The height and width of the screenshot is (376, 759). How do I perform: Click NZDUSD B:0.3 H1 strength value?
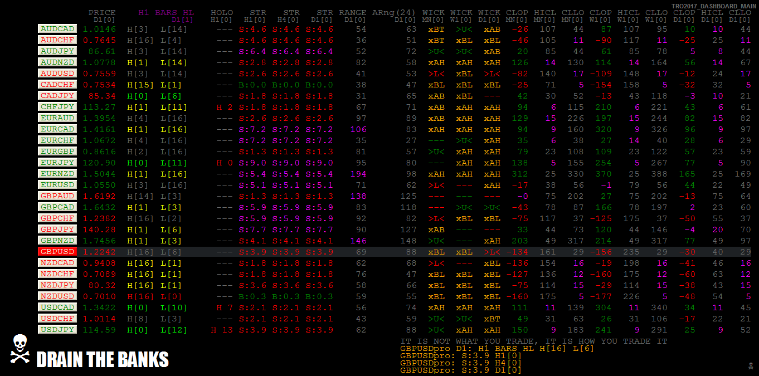pos(252,296)
